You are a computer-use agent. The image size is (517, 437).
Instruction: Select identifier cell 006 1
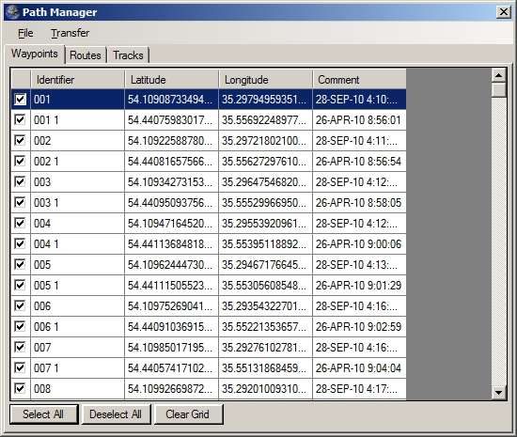coord(77,327)
